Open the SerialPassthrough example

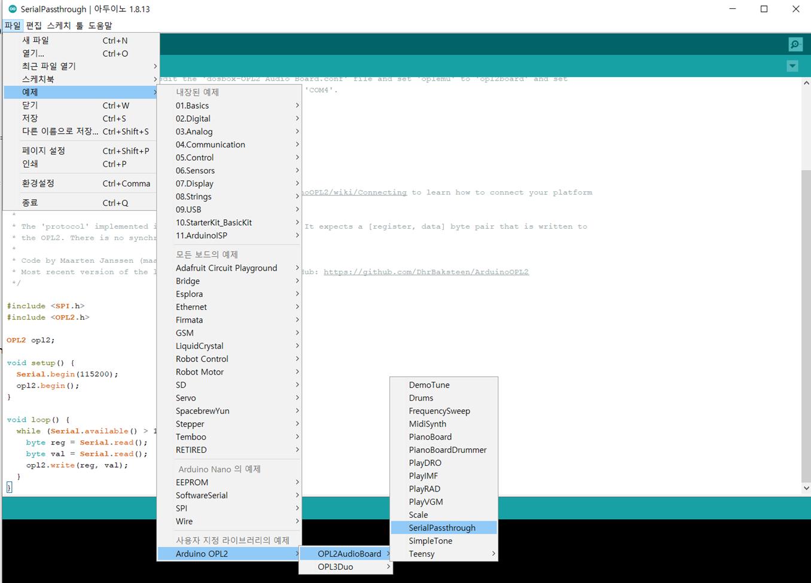pyautogui.click(x=444, y=528)
